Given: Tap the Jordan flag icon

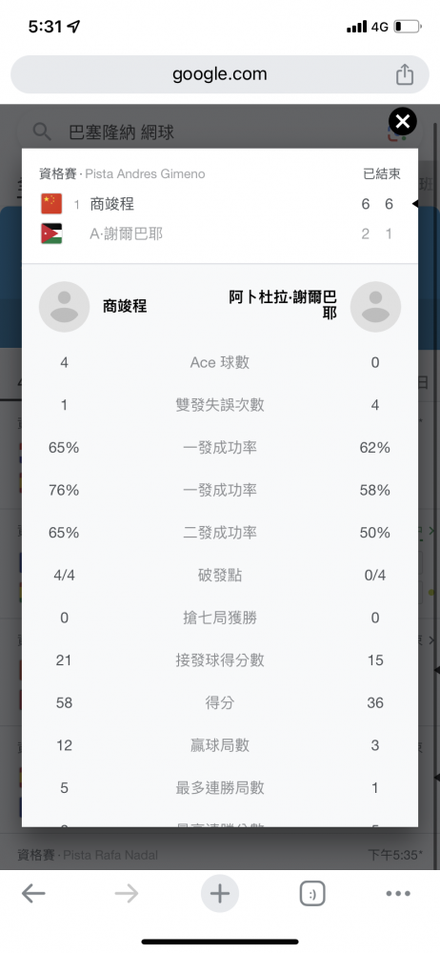Looking at the screenshot, I should click(51, 234).
